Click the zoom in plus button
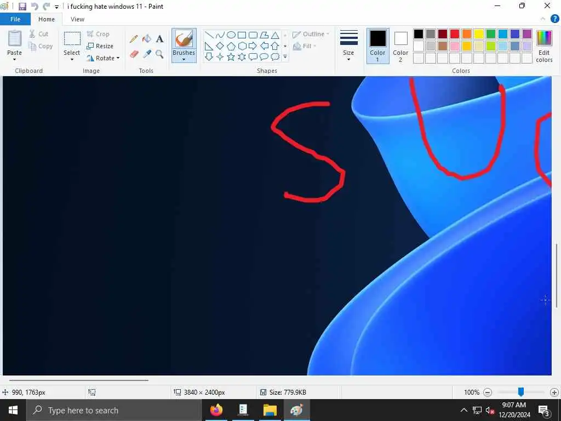This screenshot has height=421, width=561. [554, 392]
